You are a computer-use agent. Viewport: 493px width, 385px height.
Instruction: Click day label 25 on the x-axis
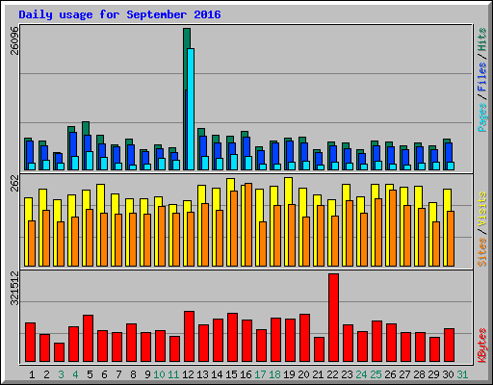click(x=376, y=374)
